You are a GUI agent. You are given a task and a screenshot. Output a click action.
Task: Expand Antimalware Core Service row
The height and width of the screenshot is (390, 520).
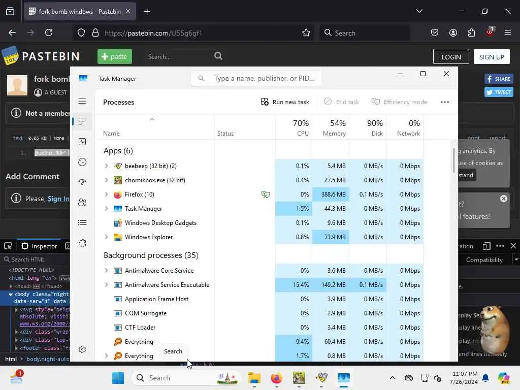(x=106, y=271)
